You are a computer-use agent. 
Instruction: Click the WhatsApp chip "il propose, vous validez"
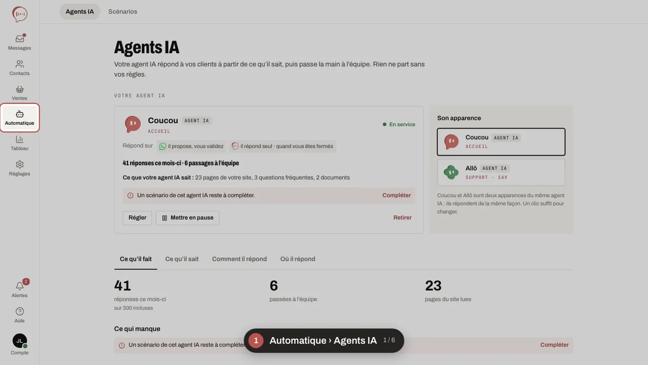coord(191,146)
